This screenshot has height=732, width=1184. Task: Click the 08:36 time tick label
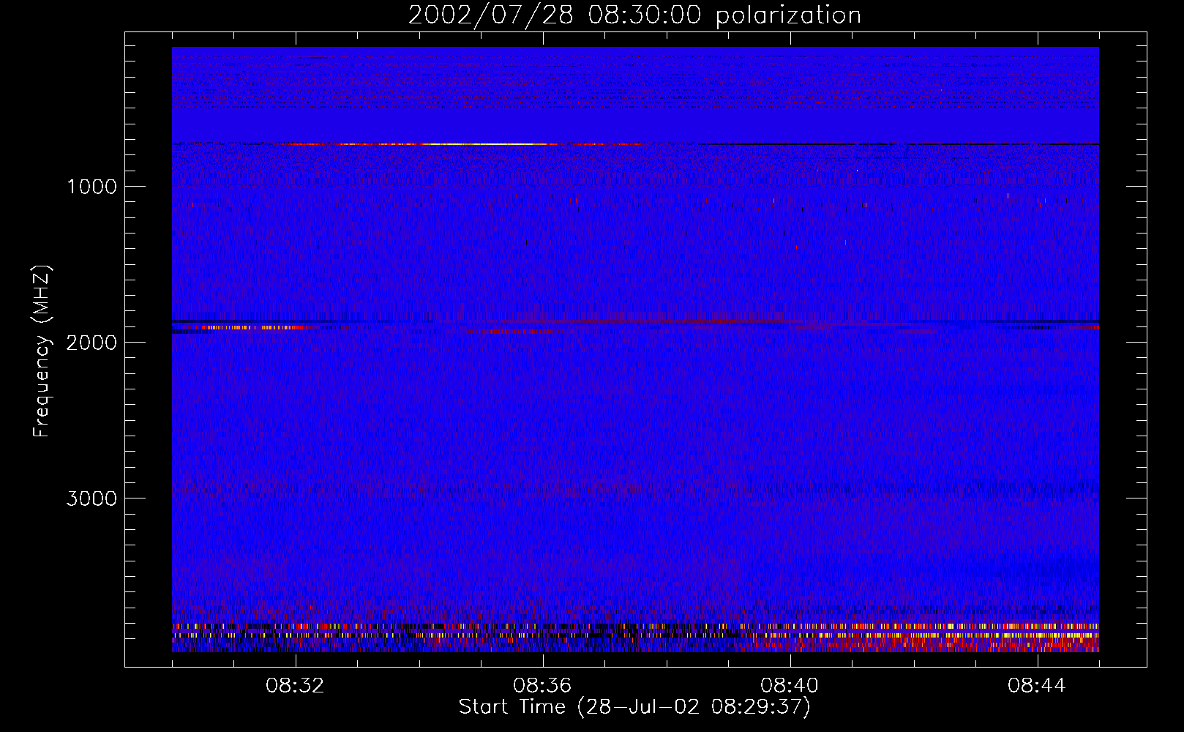click(543, 686)
